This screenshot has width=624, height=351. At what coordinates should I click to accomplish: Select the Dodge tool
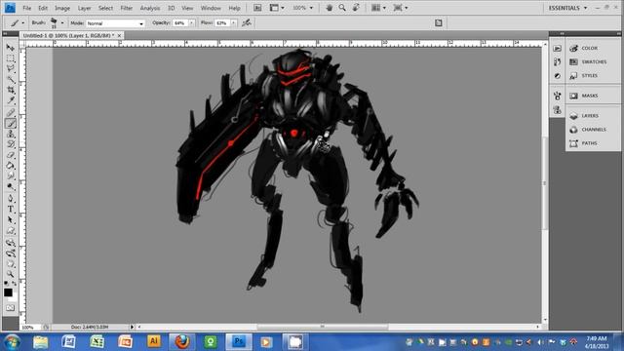coord(11,187)
